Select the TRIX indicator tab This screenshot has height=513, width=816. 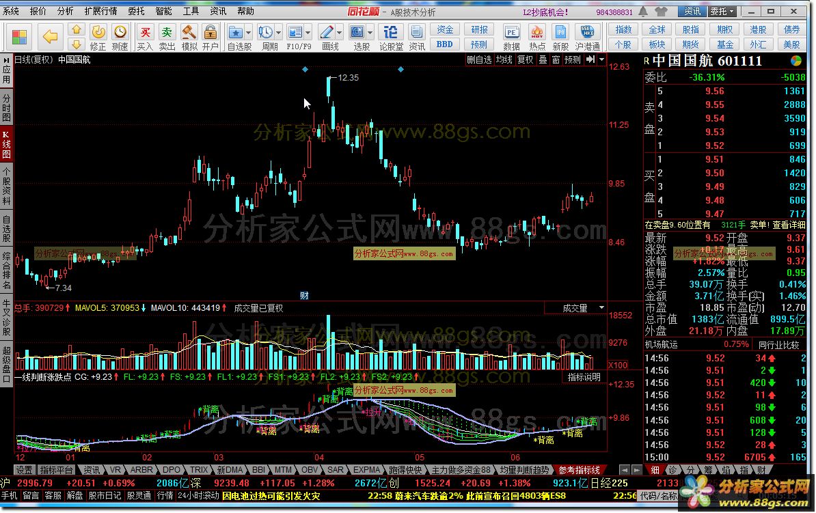[198, 470]
